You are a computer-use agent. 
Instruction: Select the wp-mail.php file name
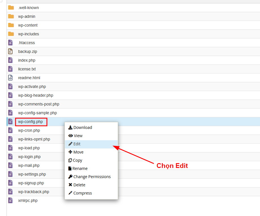[29, 166]
